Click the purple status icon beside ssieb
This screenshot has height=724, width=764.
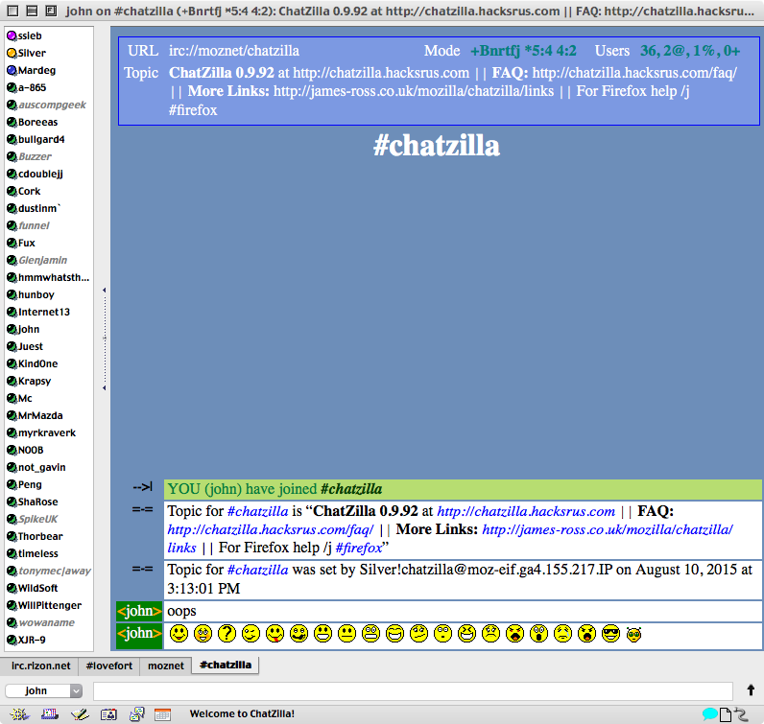12,35
